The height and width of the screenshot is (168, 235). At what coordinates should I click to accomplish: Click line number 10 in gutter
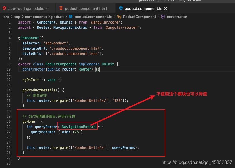click(x=9, y=69)
